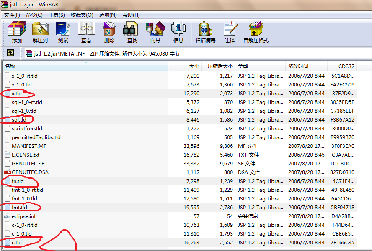
Task: Sort by 大小 column header
Action: click(x=185, y=66)
